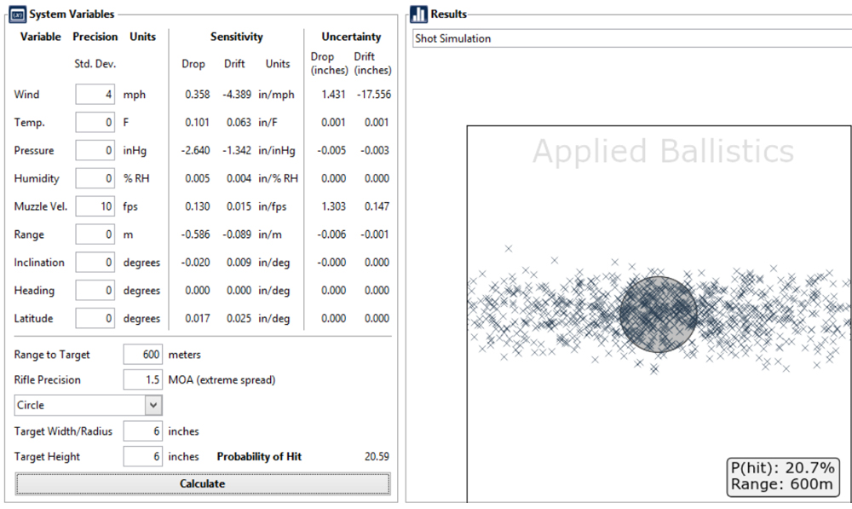Click the System Variables panel icon
The width and height of the screenshot is (852, 509).
(17, 14)
